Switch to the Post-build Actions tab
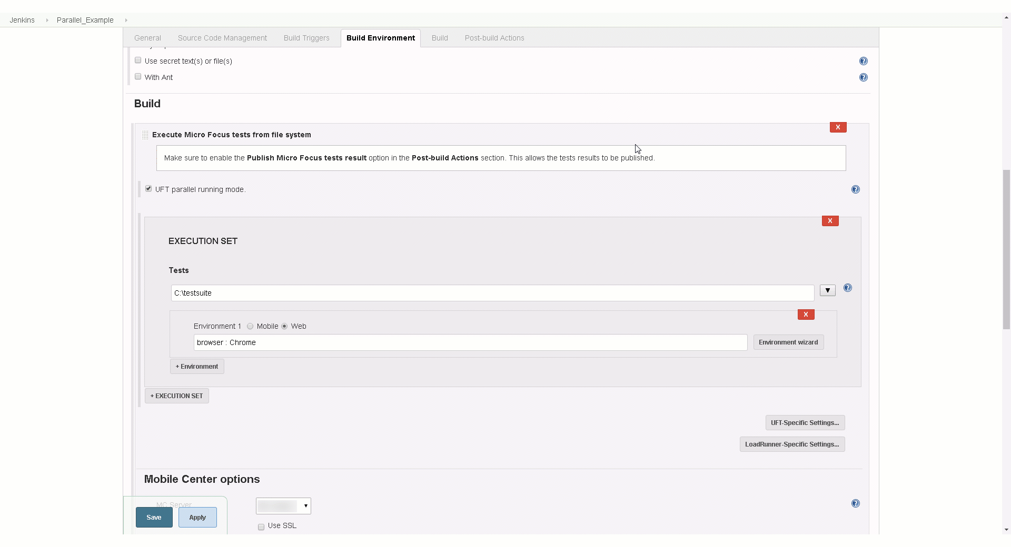Viewport: 1011px width, 547px height. 494,38
